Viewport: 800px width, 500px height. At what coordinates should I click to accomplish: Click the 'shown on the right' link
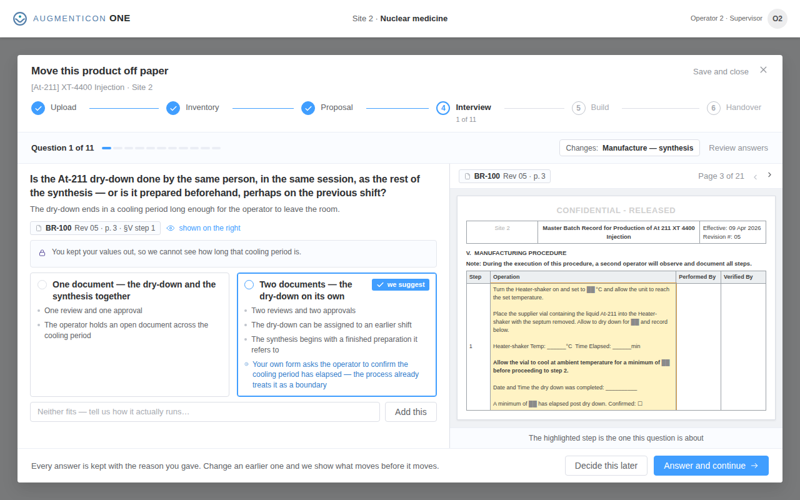coord(209,228)
